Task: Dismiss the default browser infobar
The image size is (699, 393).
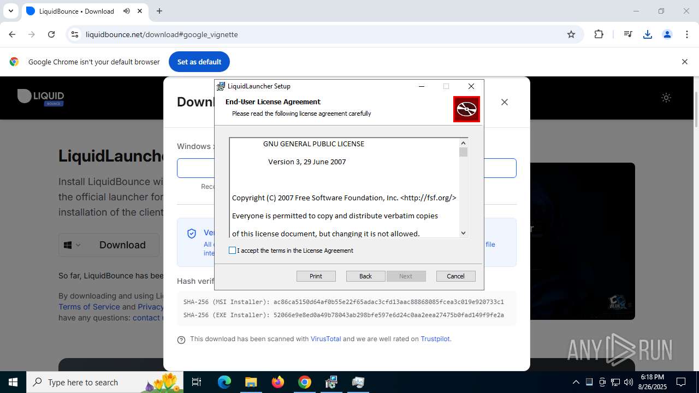Action: coord(684,62)
